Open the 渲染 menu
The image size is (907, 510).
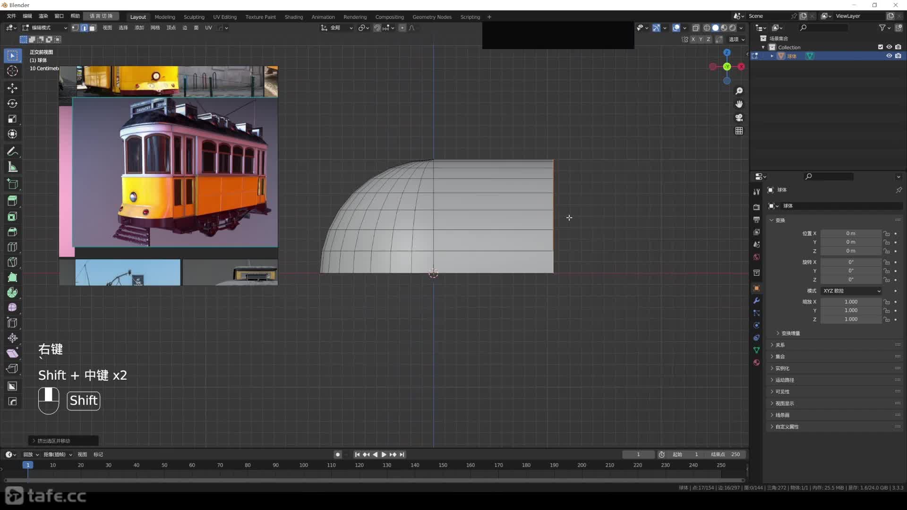[x=43, y=16]
